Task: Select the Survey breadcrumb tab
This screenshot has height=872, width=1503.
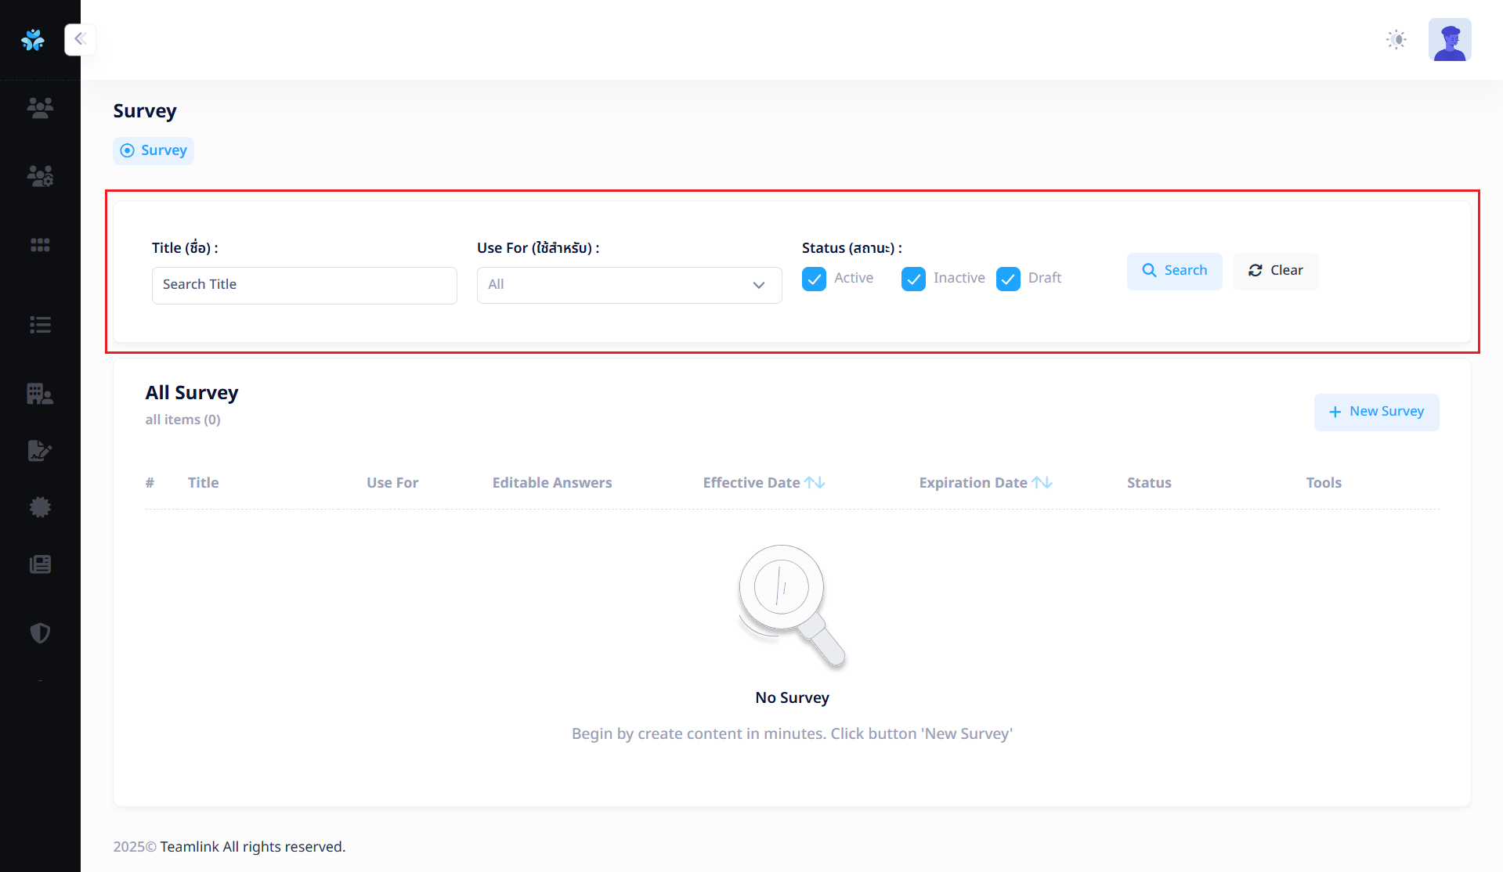Action: click(154, 150)
